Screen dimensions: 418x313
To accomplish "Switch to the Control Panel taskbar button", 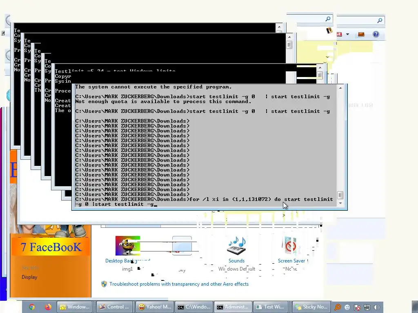I will [x=114, y=307].
